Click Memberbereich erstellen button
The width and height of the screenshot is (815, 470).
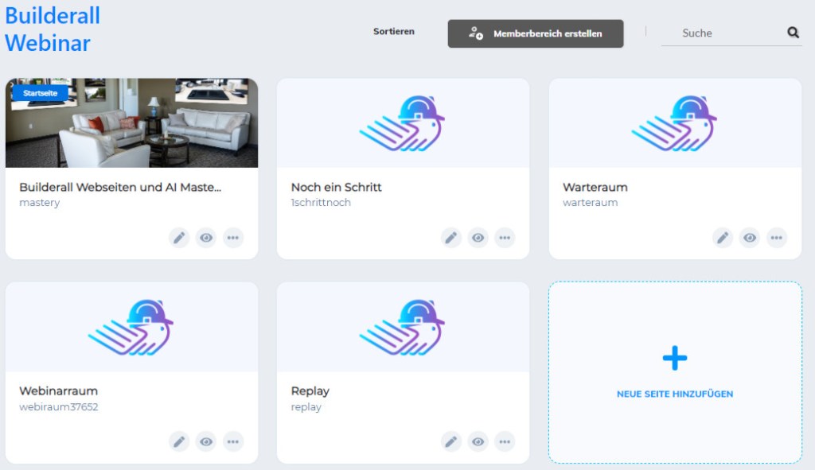[x=536, y=34]
